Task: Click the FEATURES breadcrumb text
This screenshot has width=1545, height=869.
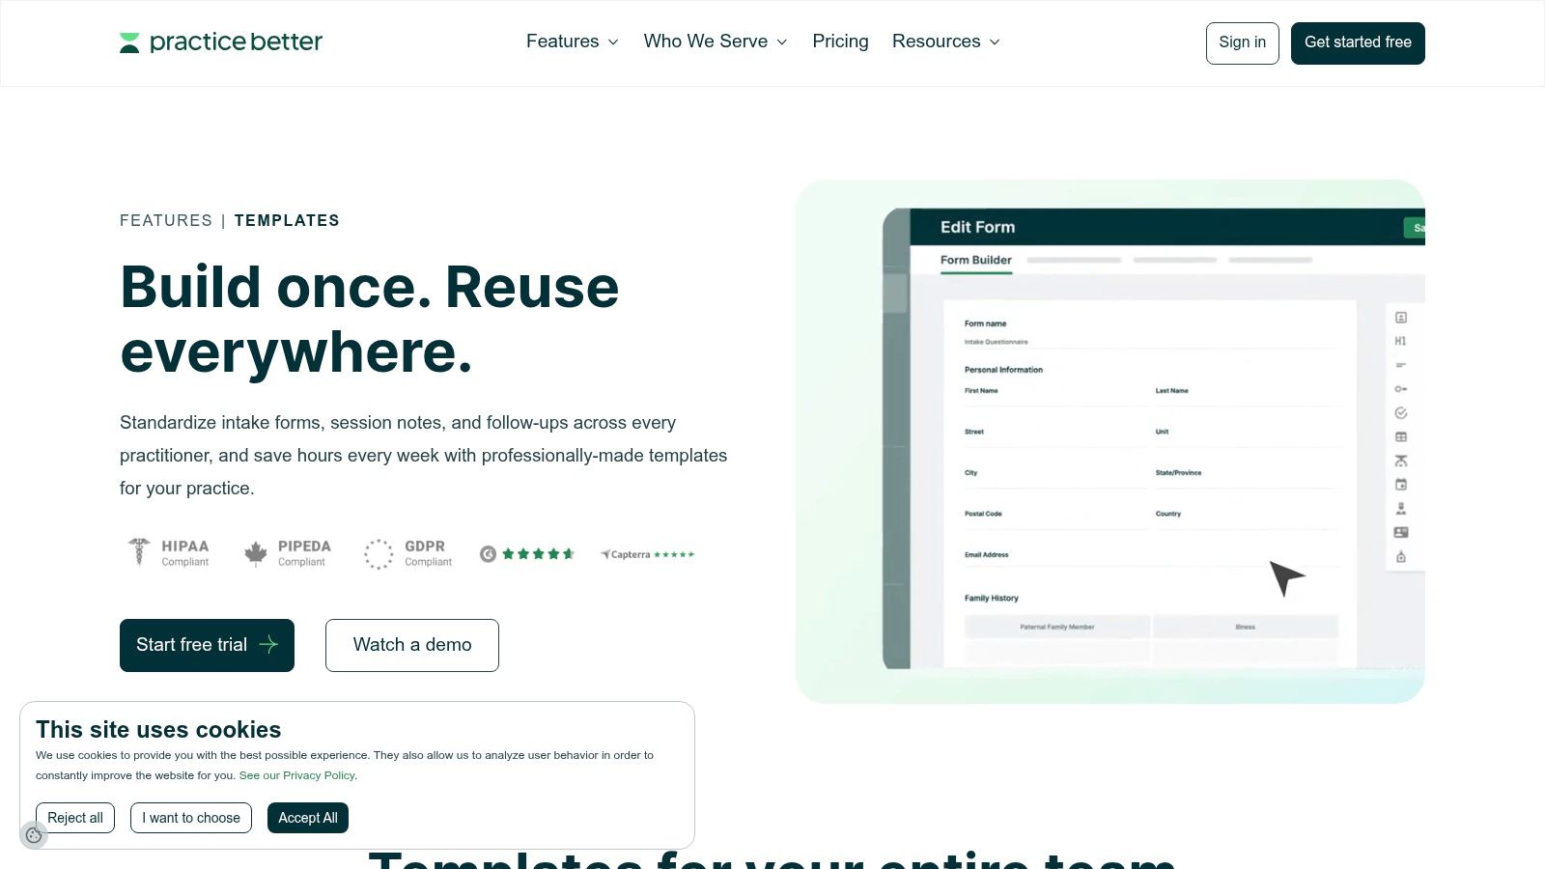Action: tap(166, 220)
